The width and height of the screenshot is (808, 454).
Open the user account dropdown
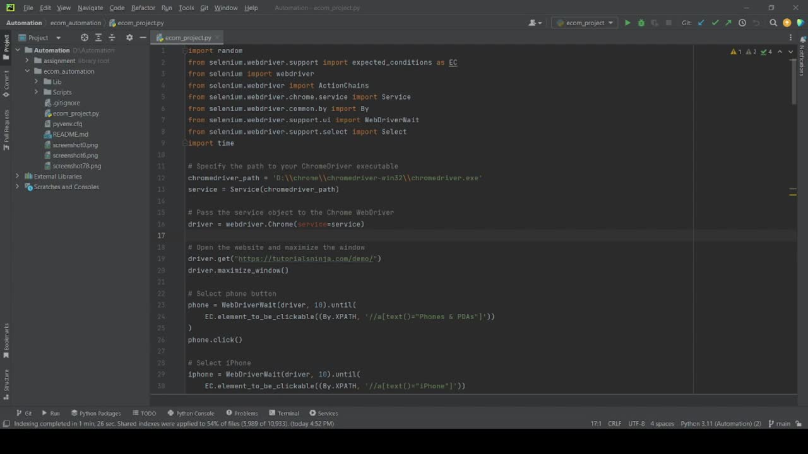click(535, 23)
